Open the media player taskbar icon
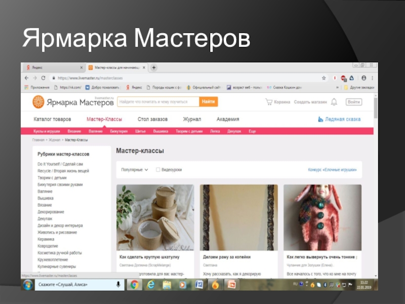405x304 pixels. [x=183, y=285]
